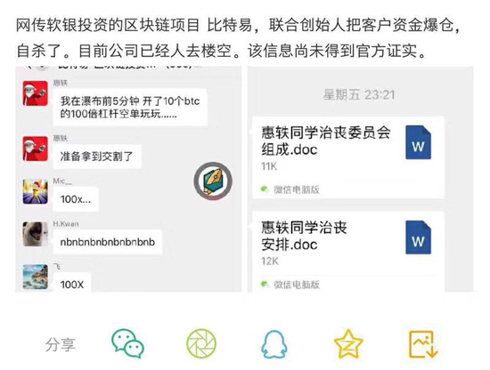Click the blue Word icon on 安排.doc
The height and width of the screenshot is (370, 490).
point(418,237)
